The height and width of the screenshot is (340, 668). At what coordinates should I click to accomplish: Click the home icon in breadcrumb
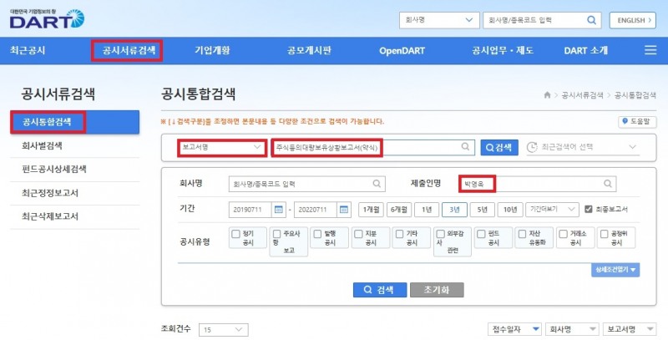547,95
